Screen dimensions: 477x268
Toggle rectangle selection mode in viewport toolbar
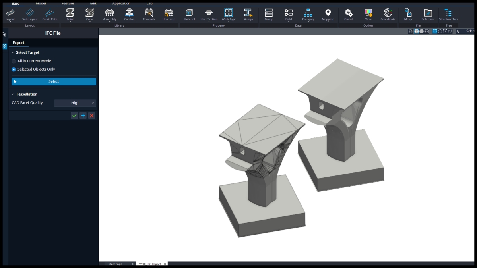[x=434, y=31]
